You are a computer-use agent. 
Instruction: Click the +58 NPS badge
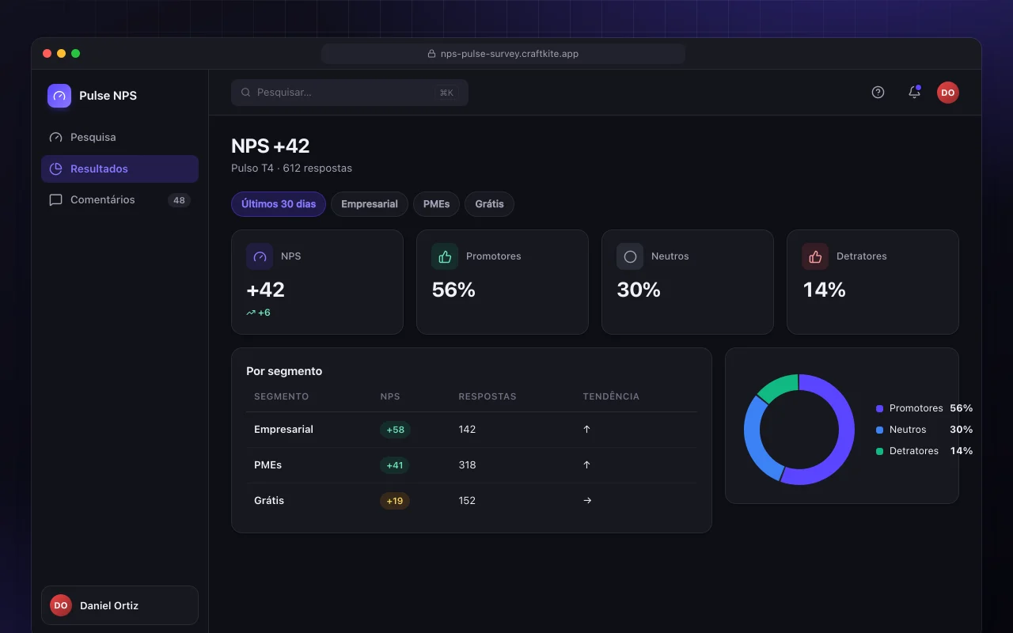point(395,430)
